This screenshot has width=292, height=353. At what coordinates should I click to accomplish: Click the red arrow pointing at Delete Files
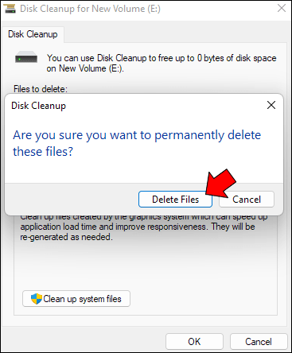220,184
